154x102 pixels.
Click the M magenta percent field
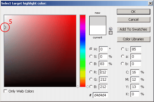point(135,79)
